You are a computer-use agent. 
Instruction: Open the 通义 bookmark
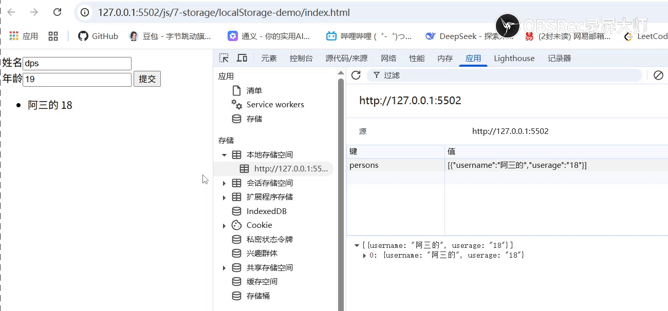coord(269,36)
